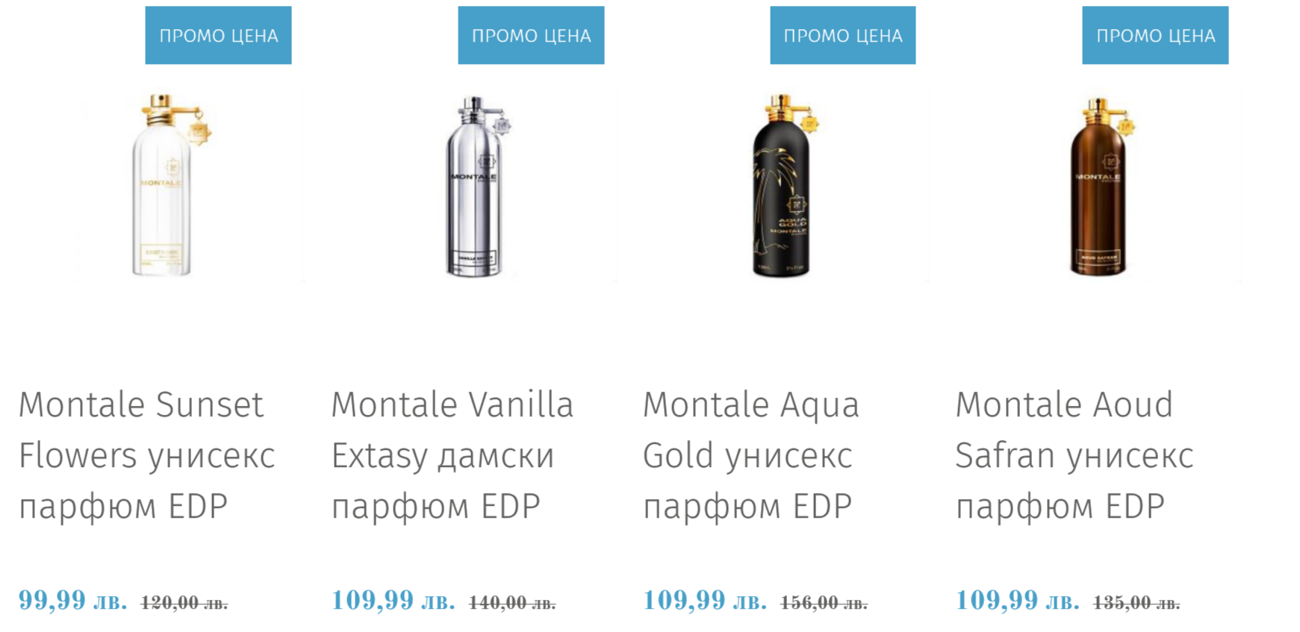
Task: Open the Montale Vanilla Extasy product title link
Action: pyautogui.click(x=452, y=455)
